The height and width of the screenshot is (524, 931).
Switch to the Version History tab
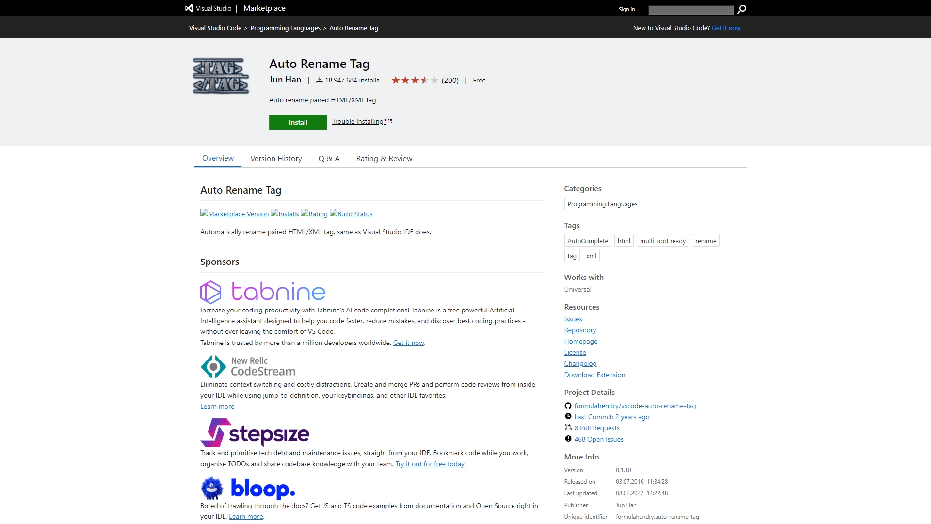pos(276,159)
